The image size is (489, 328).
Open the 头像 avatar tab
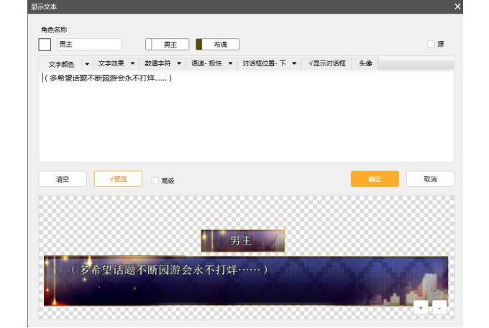pos(365,64)
